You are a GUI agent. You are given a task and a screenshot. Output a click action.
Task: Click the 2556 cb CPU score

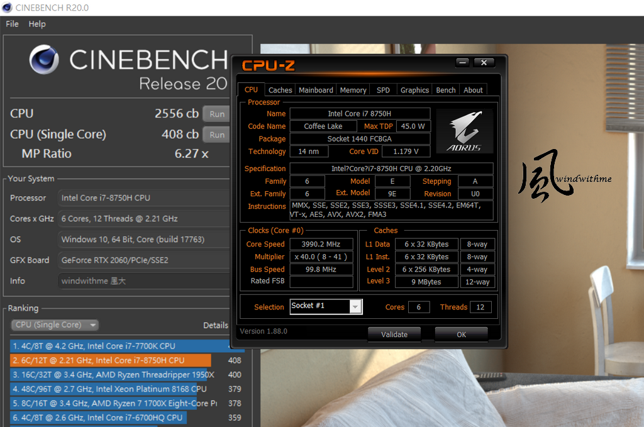(177, 113)
